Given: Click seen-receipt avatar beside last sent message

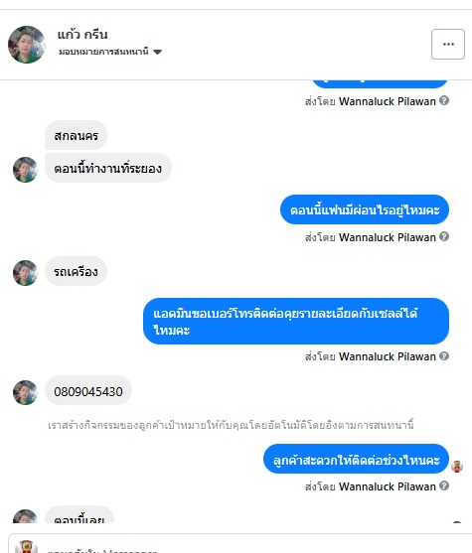Looking at the screenshot, I should pos(457,467).
